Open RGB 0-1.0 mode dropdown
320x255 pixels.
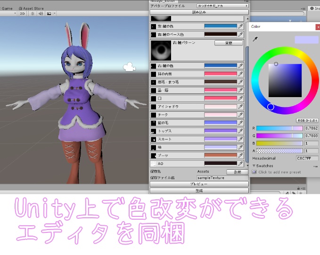click(307, 121)
